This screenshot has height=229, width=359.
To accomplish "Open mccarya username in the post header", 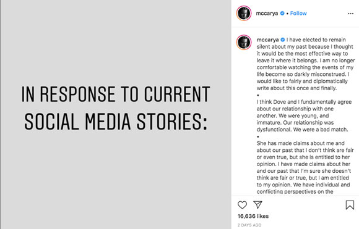I will 267,13.
